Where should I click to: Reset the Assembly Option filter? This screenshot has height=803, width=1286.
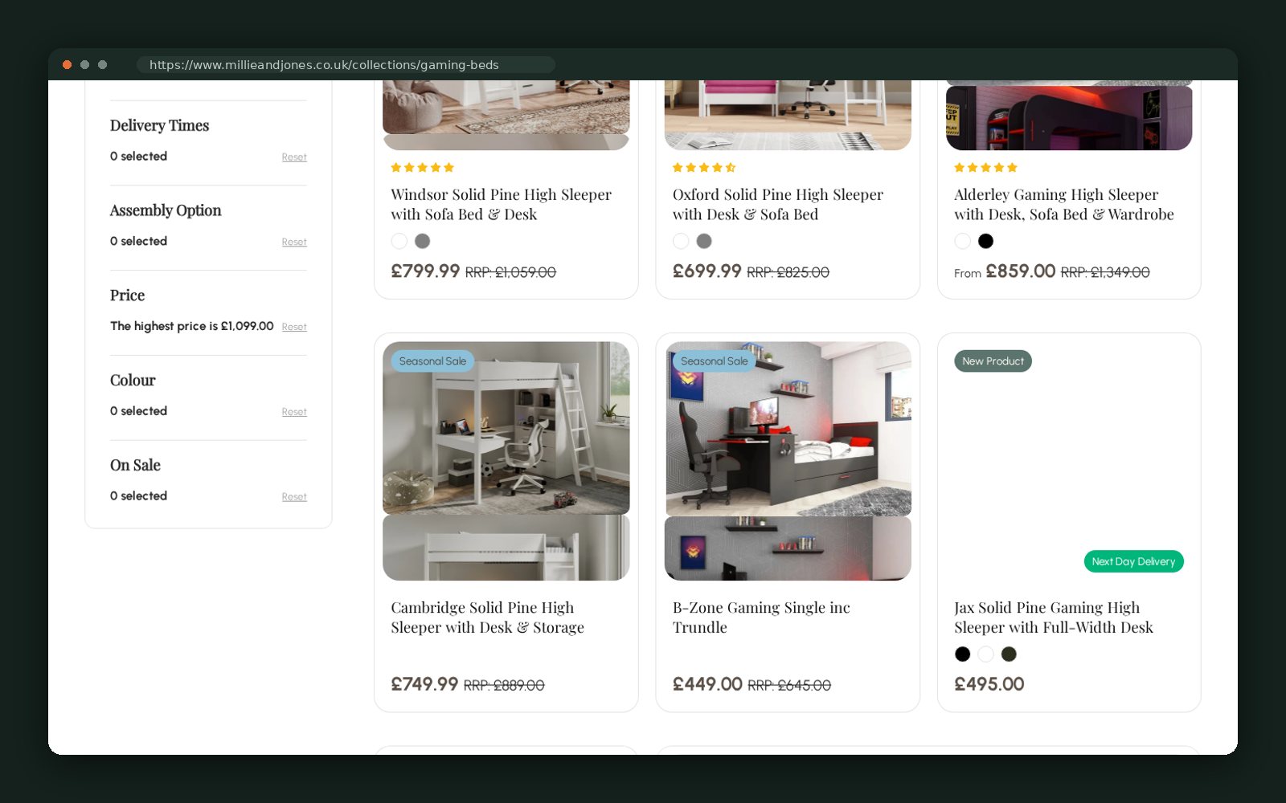[294, 243]
